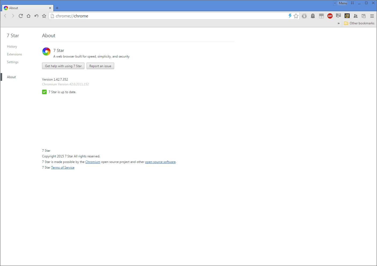
Task: Open the home page
Action: tap(28, 16)
